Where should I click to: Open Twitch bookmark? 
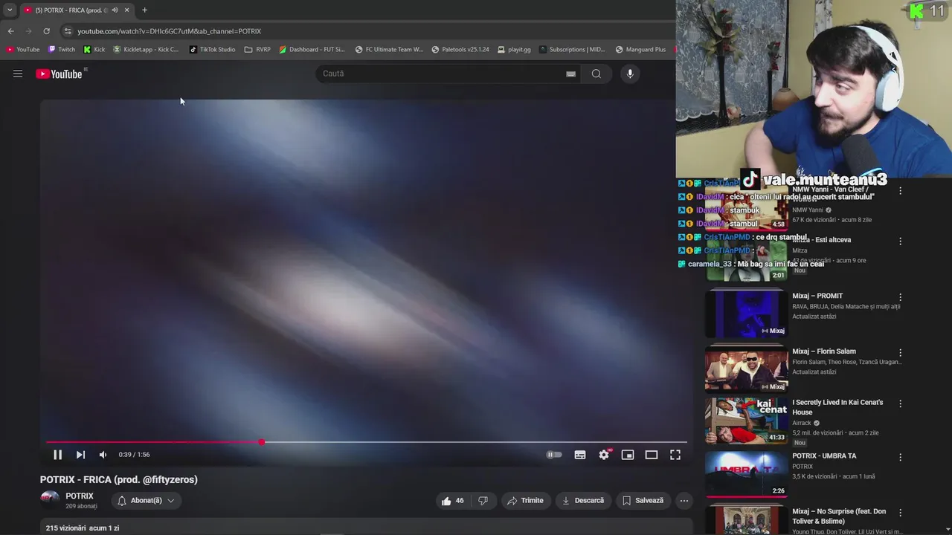(x=62, y=50)
